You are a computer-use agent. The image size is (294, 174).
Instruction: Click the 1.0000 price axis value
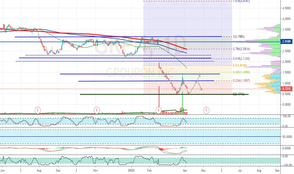(x=286, y=83)
